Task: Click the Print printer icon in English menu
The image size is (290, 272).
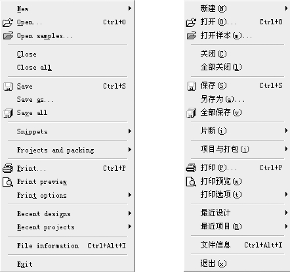Action: click(8, 168)
